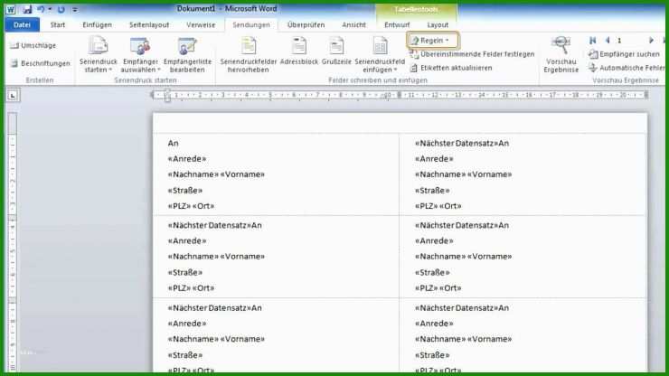Click «Vorname» in bottom right label
The width and height of the screenshot is (669, 376).
(x=490, y=339)
